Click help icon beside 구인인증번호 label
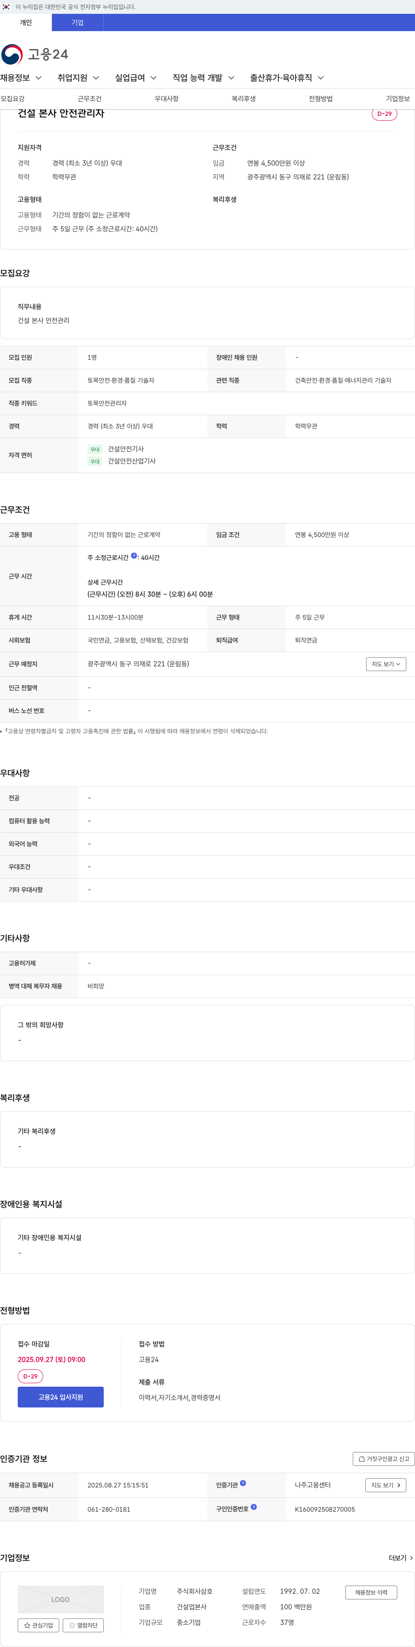This screenshot has width=415, height=1647. [x=254, y=1507]
